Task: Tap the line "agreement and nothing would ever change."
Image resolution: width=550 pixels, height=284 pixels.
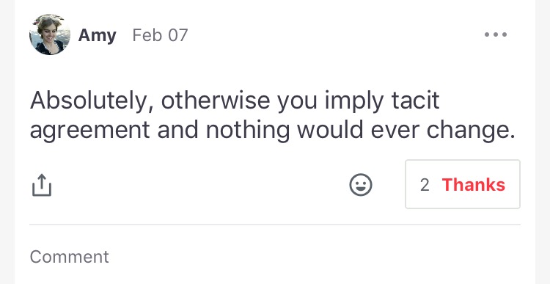Action: (x=273, y=131)
